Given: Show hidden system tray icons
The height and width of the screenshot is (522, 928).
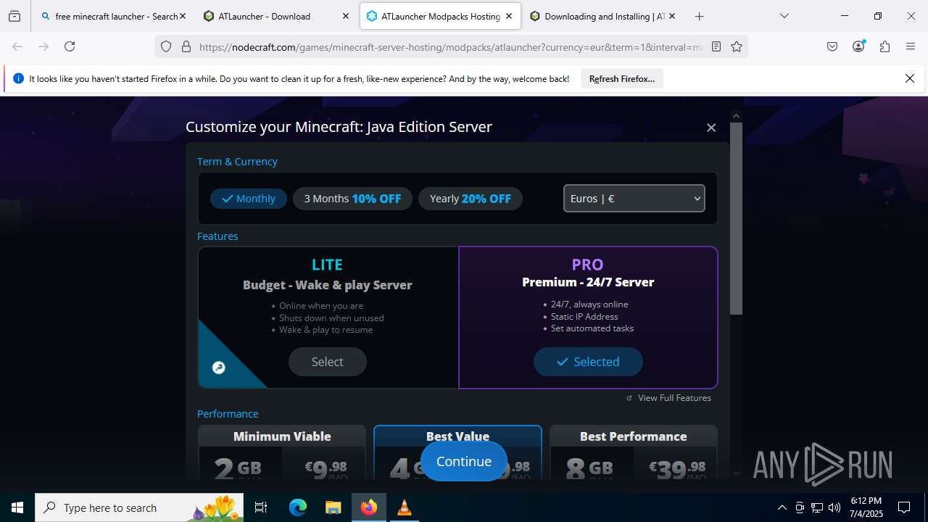Looking at the screenshot, I should coord(782,507).
